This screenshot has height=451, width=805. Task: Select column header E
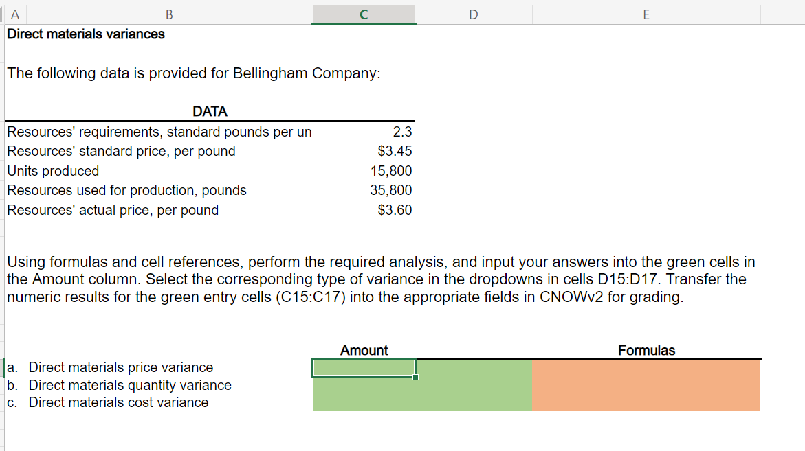point(646,14)
